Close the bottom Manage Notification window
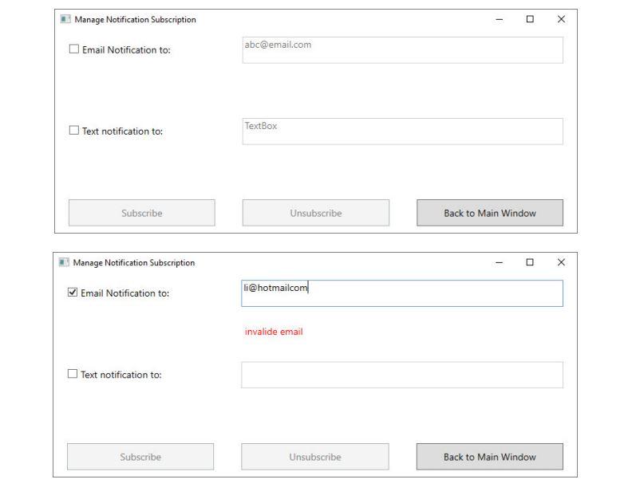The height and width of the screenshot is (499, 632). click(561, 262)
